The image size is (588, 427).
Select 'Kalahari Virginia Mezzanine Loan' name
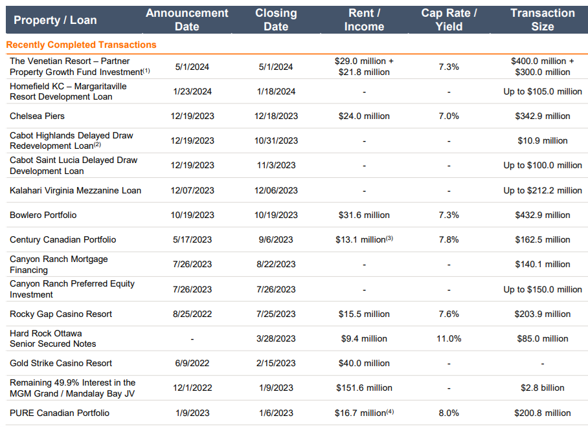(x=75, y=190)
